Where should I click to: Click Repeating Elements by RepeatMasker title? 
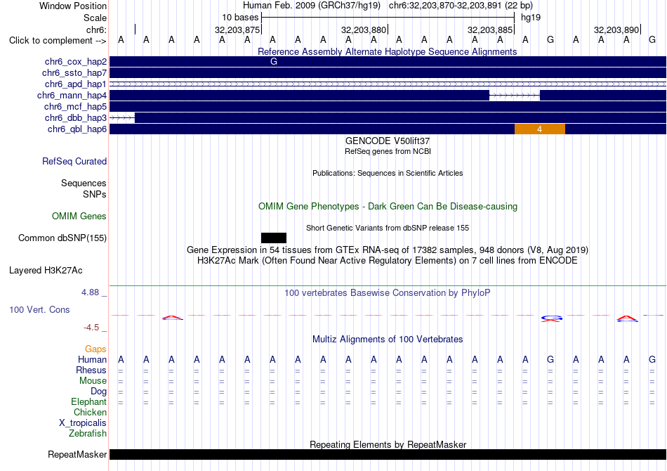388,444
